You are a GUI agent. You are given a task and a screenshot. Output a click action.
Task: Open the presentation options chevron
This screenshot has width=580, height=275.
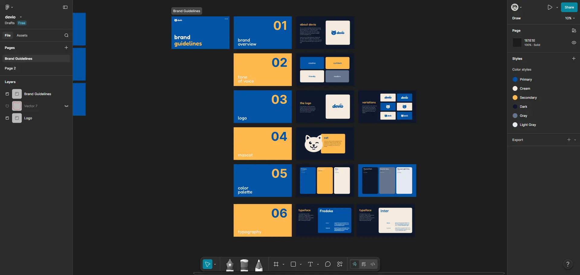point(557,7)
